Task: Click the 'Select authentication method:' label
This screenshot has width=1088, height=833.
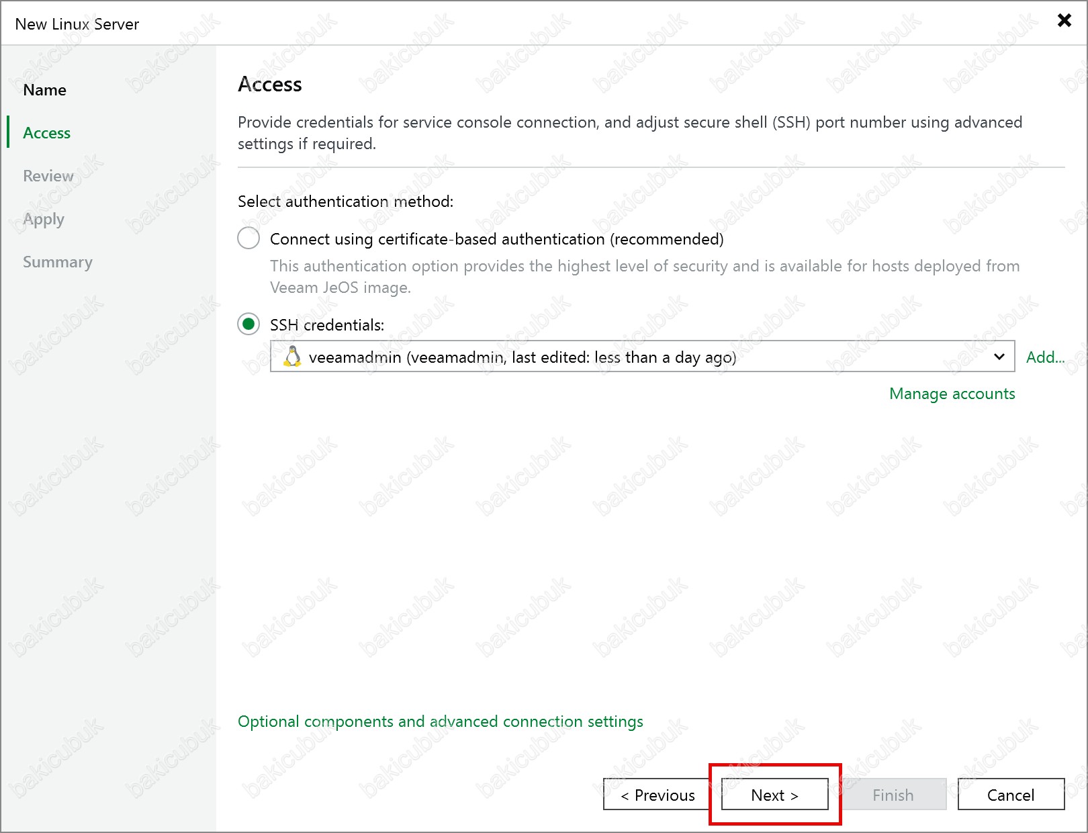Action: point(346,202)
